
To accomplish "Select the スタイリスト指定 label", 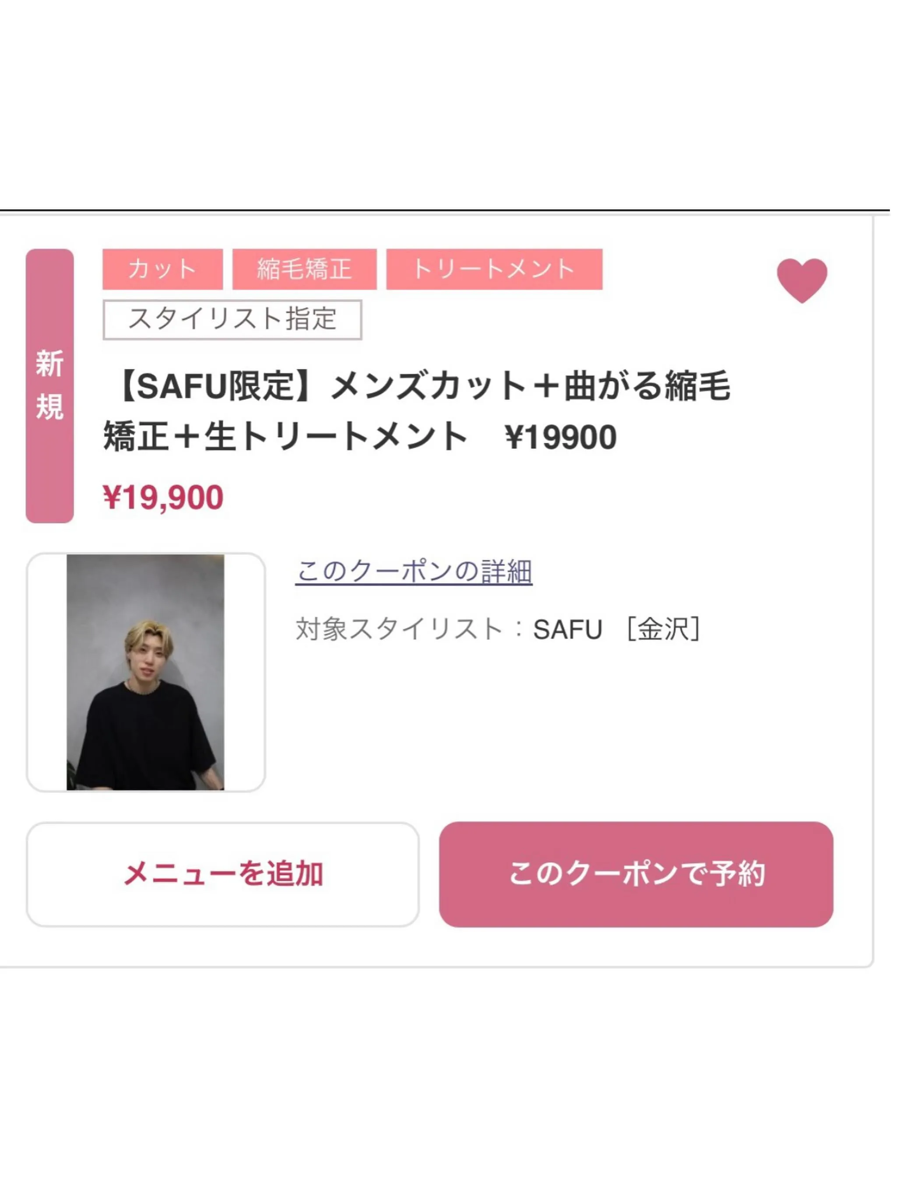I will click(x=232, y=320).
